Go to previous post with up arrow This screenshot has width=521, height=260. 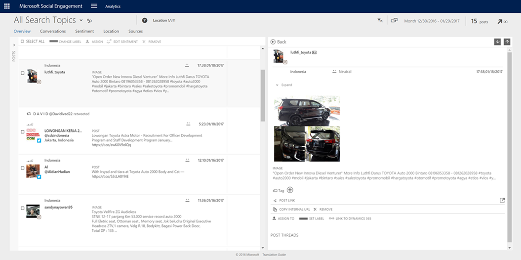click(x=507, y=42)
